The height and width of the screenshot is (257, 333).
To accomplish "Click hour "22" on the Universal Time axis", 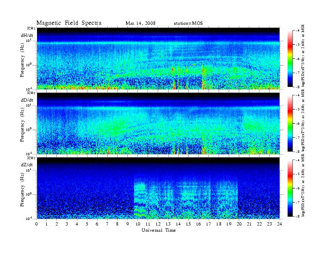I will point(259,224).
